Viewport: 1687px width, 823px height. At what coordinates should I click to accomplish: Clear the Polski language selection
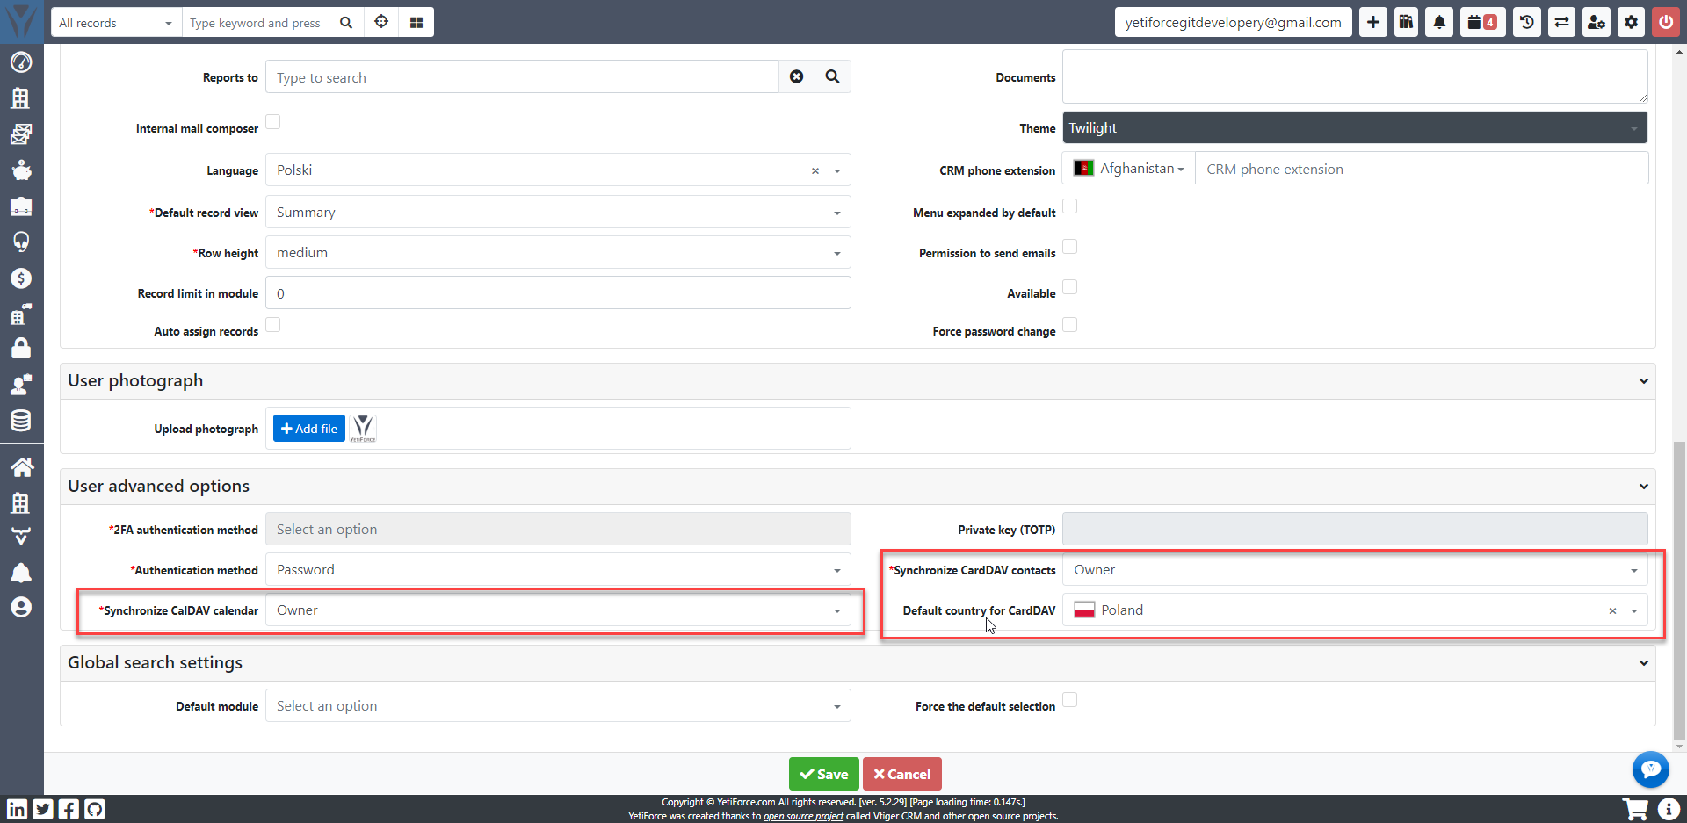click(815, 171)
